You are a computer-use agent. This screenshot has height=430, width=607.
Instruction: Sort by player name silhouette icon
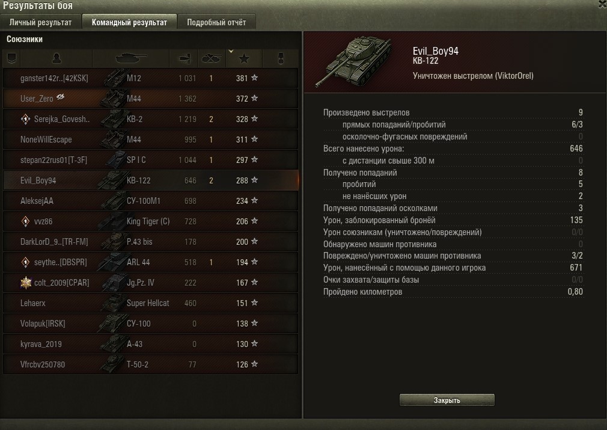(x=56, y=58)
